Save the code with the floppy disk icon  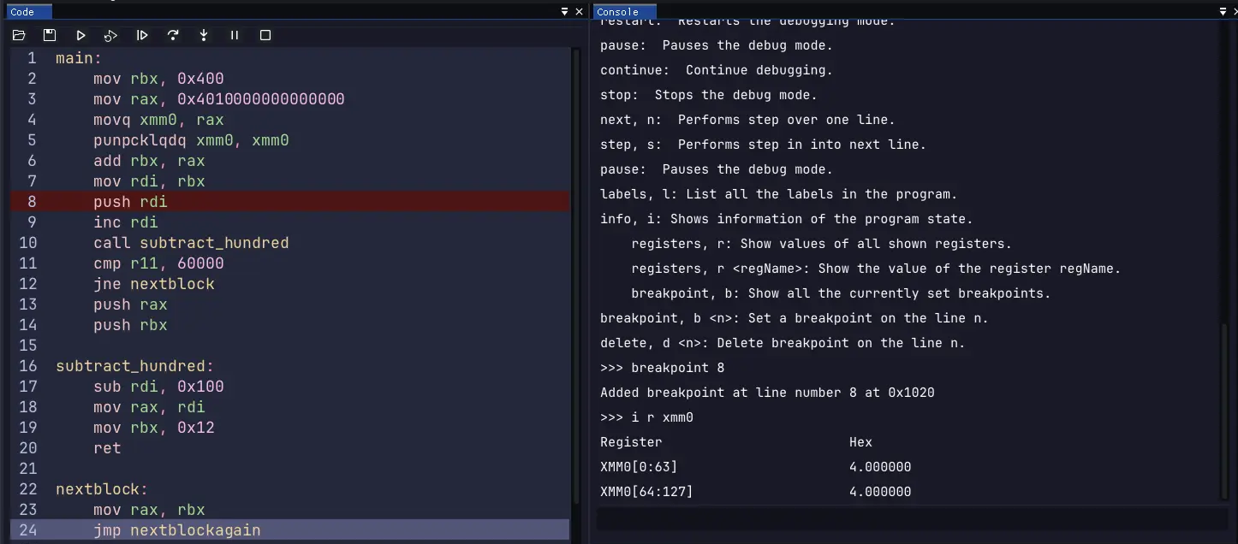[x=50, y=35]
